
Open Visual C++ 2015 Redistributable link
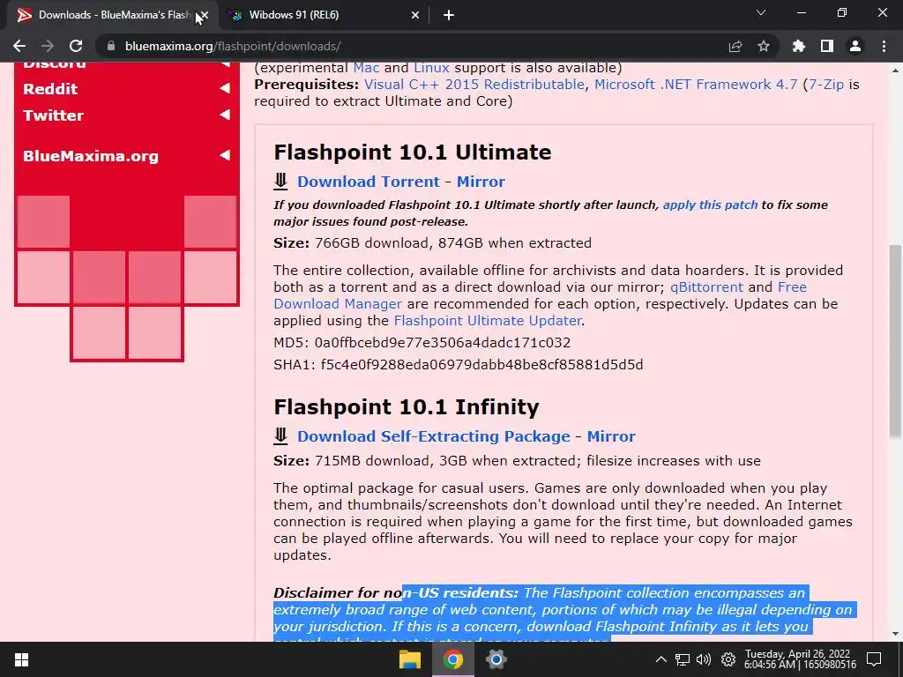tap(474, 85)
